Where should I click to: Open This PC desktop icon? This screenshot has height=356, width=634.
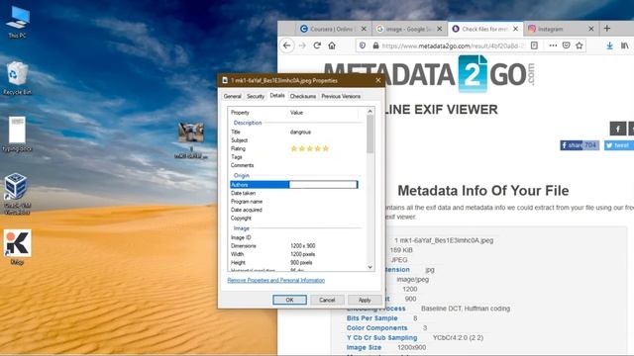pyautogui.click(x=18, y=22)
